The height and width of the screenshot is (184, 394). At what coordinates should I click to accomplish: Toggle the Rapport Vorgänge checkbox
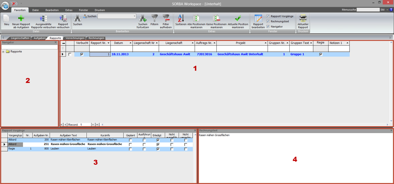pos(268,16)
